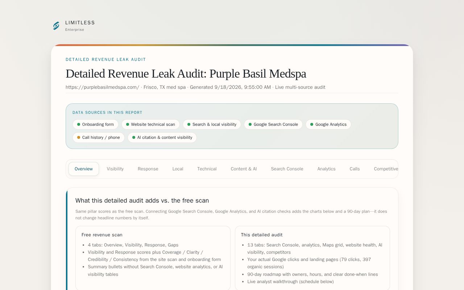This screenshot has height=290, width=464.
Task: Select the Local tab
Action: pos(178,169)
